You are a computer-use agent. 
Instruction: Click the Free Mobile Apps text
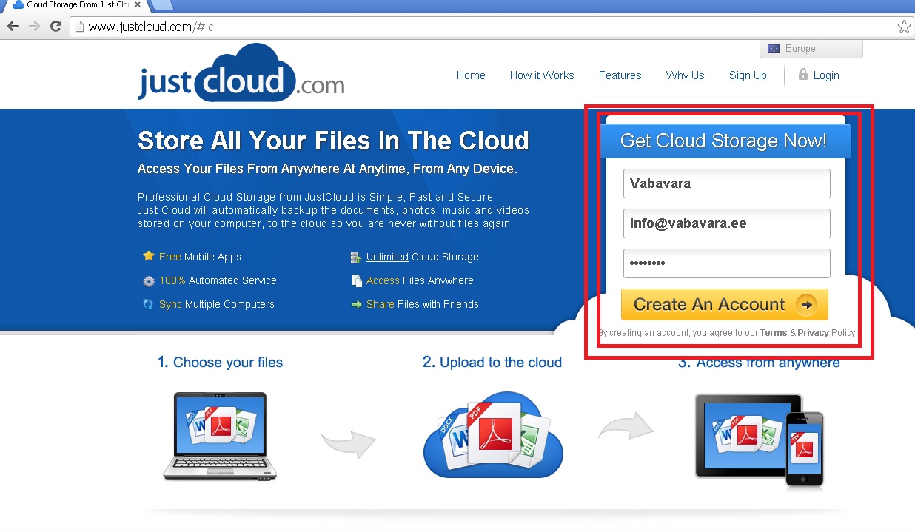coord(200,257)
